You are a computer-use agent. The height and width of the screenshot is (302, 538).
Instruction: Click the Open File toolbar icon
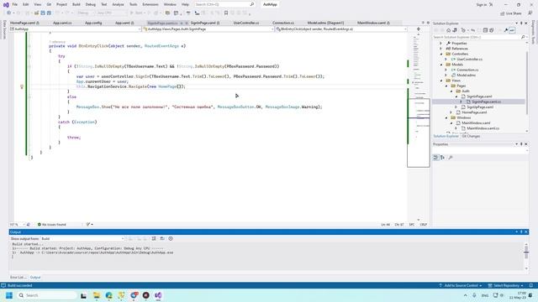click(x=36, y=13)
